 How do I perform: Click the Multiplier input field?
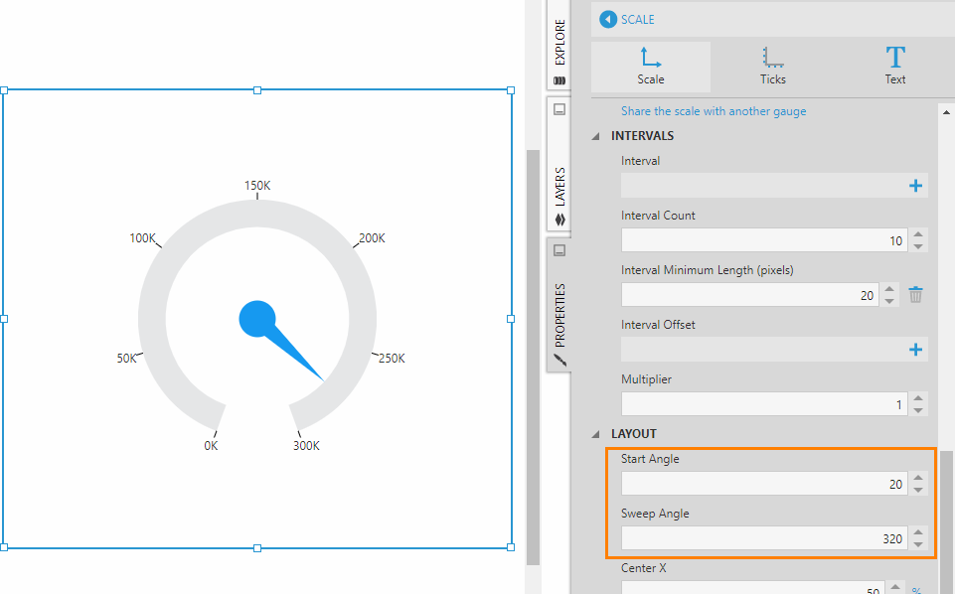click(763, 404)
